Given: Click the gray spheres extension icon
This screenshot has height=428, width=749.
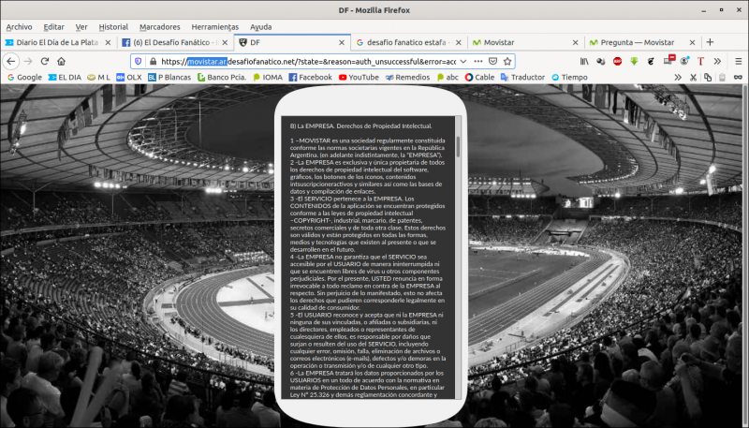Looking at the screenshot, I should pos(601,61).
